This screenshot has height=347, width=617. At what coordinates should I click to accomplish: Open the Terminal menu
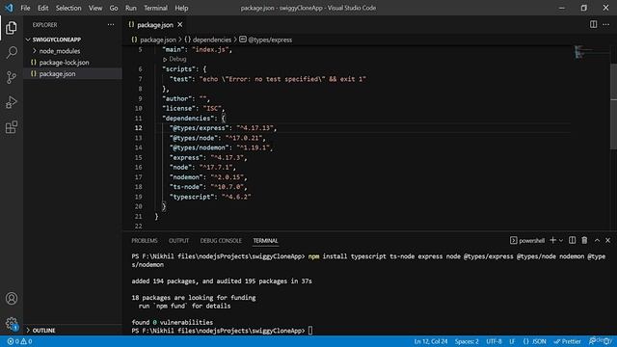pos(155,8)
